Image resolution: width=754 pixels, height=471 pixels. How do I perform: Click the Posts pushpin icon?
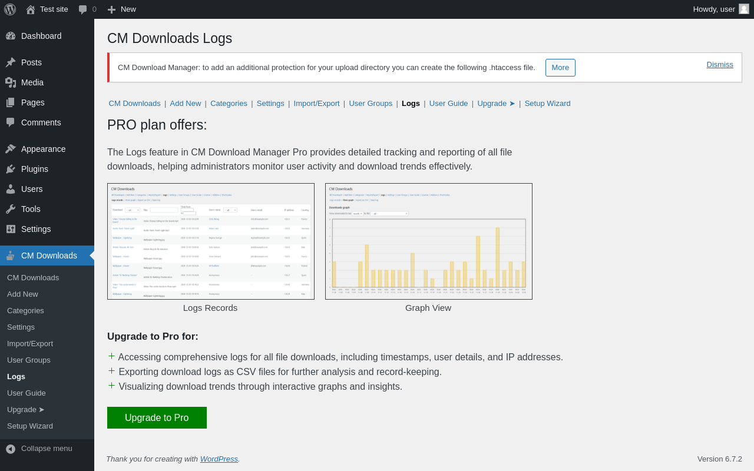(11, 62)
